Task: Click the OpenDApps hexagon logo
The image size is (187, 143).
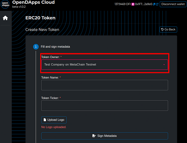Action: click(x=5, y=4)
